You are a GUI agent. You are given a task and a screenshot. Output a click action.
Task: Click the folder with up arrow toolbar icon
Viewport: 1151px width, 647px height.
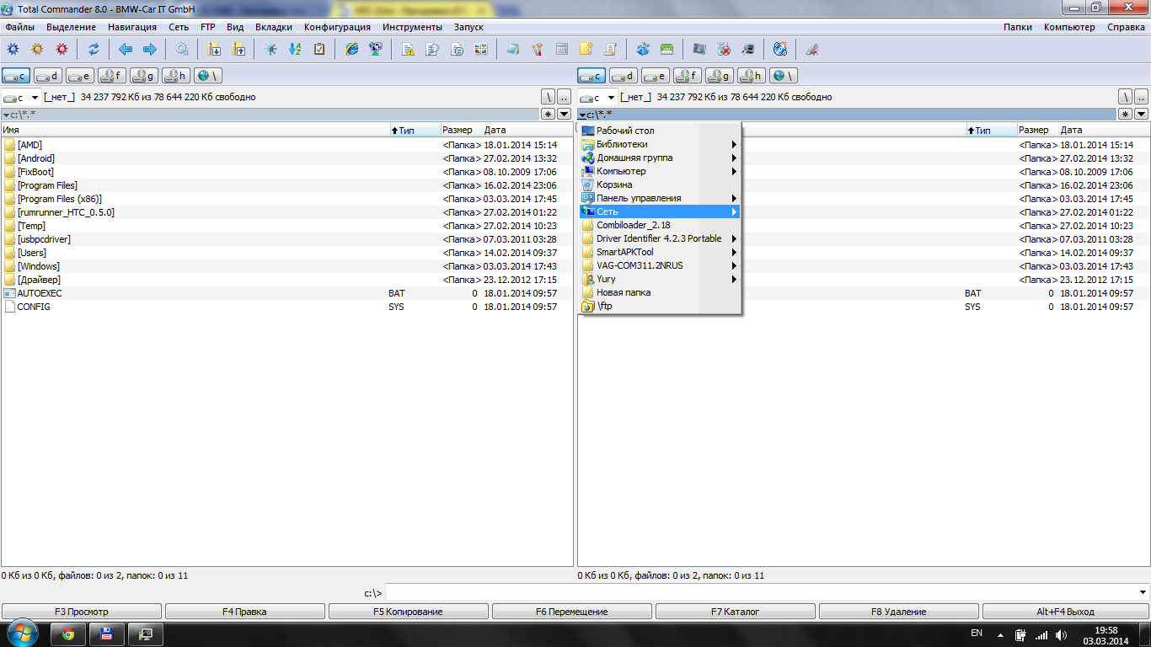pyautogui.click(x=238, y=49)
